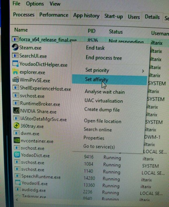Click the 360tray.exe green icon
The image size is (169, 207).
coord(17,125)
